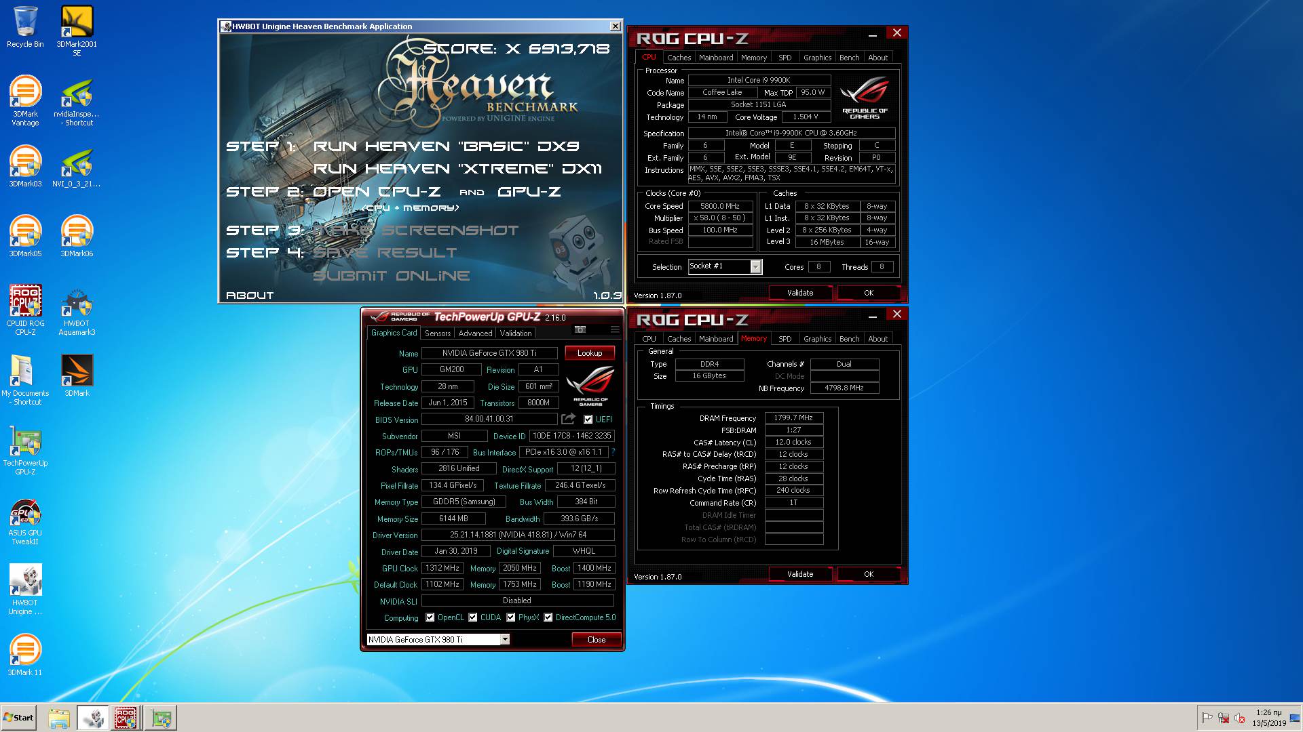Image resolution: width=1303 pixels, height=732 pixels.
Task: Click the Action Center flag tray icon
Action: tap(1207, 718)
